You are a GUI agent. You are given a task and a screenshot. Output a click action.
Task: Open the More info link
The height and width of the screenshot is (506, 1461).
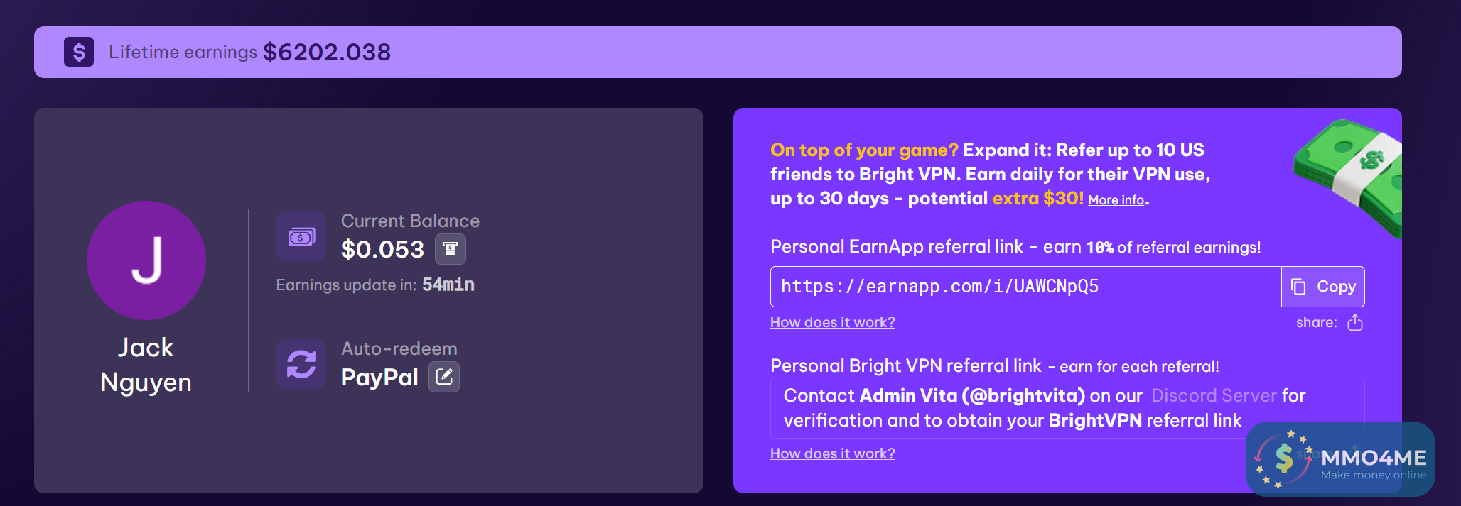coord(1116,200)
